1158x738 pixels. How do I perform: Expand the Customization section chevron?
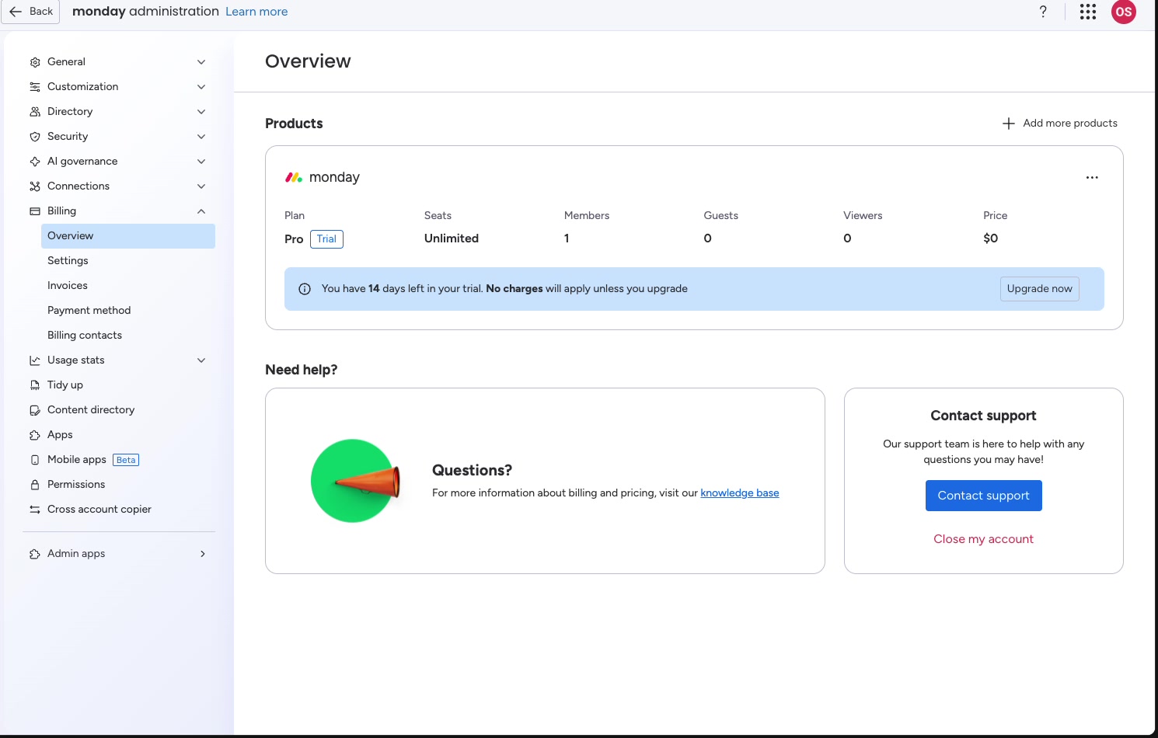click(201, 87)
